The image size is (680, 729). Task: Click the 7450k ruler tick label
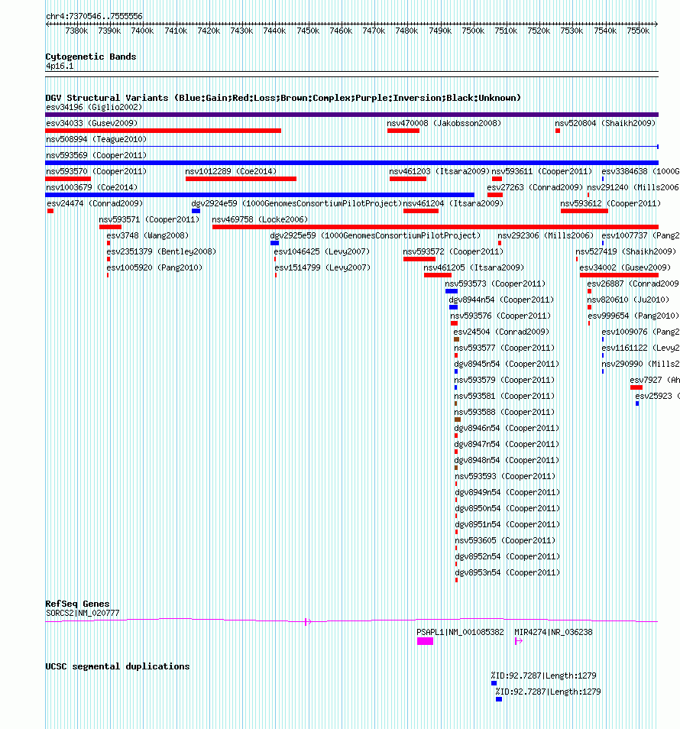click(308, 31)
